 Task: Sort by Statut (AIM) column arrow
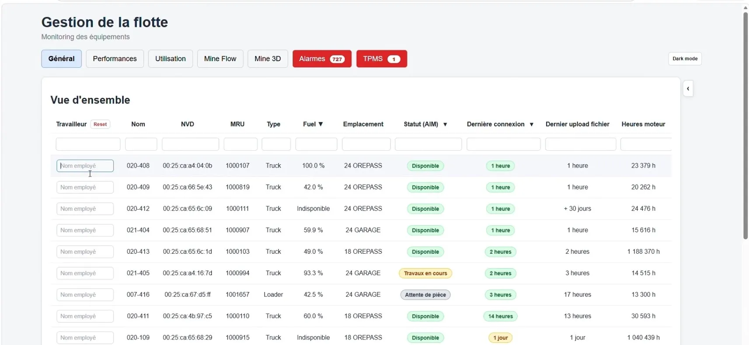(445, 124)
